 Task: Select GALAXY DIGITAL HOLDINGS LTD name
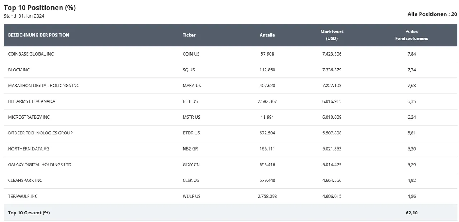pos(39,164)
